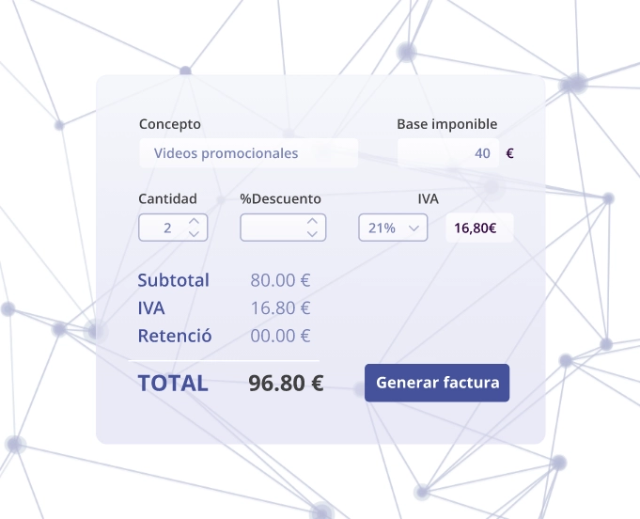
Task: Decrease %Descuento with the down arrow
Action: [313, 234]
